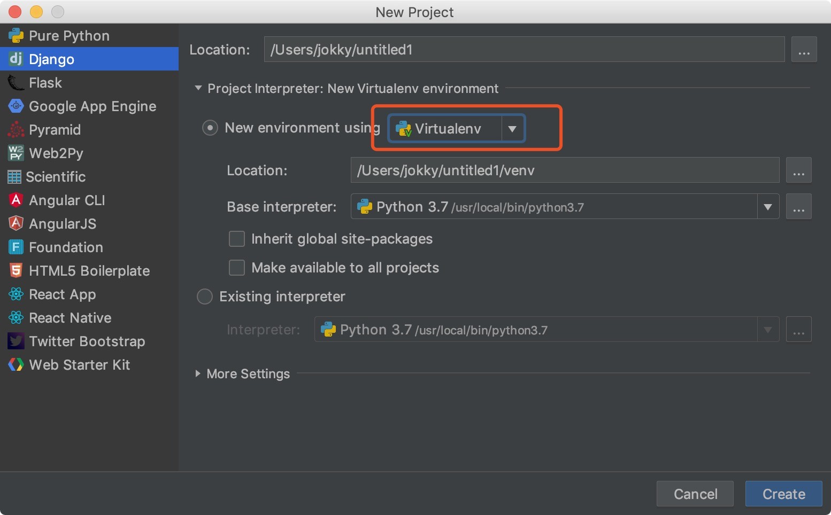Check Make available to all projects
831x515 pixels.
(237, 268)
